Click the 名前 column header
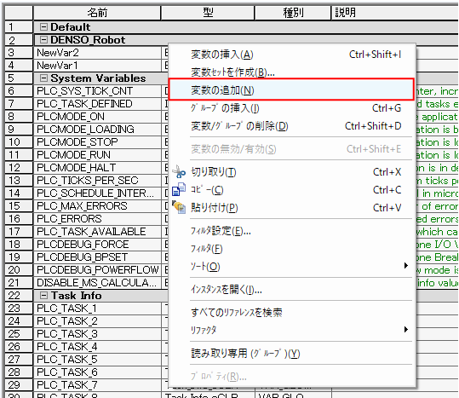 [97, 13]
